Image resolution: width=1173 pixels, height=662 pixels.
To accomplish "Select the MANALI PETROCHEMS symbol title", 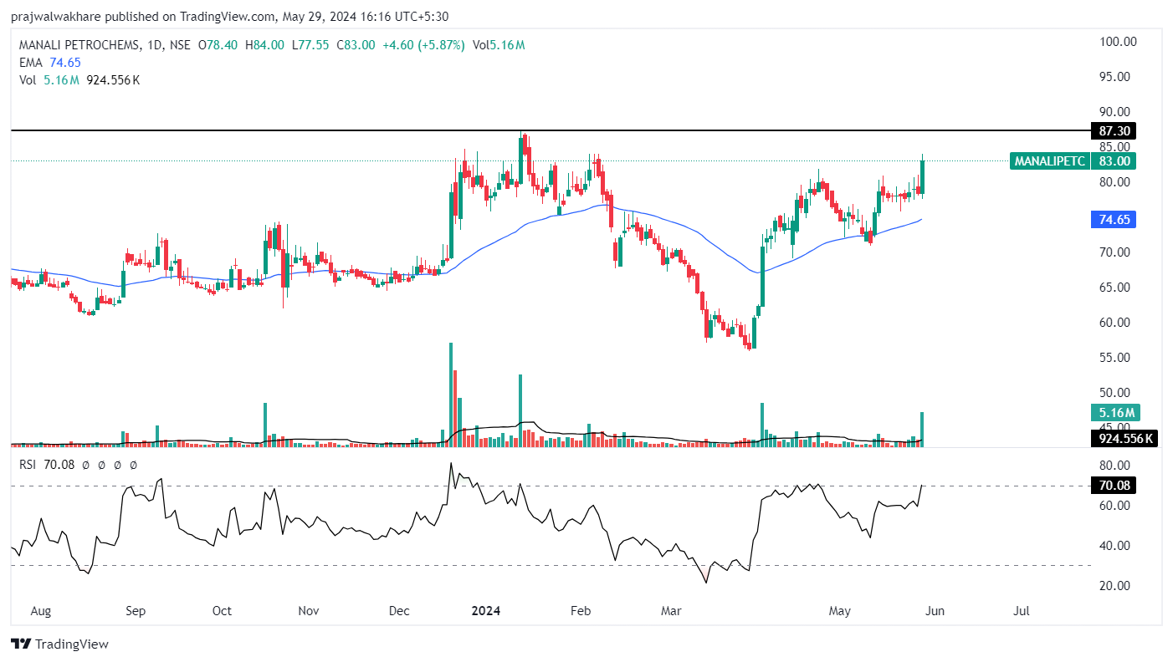I will [79, 45].
